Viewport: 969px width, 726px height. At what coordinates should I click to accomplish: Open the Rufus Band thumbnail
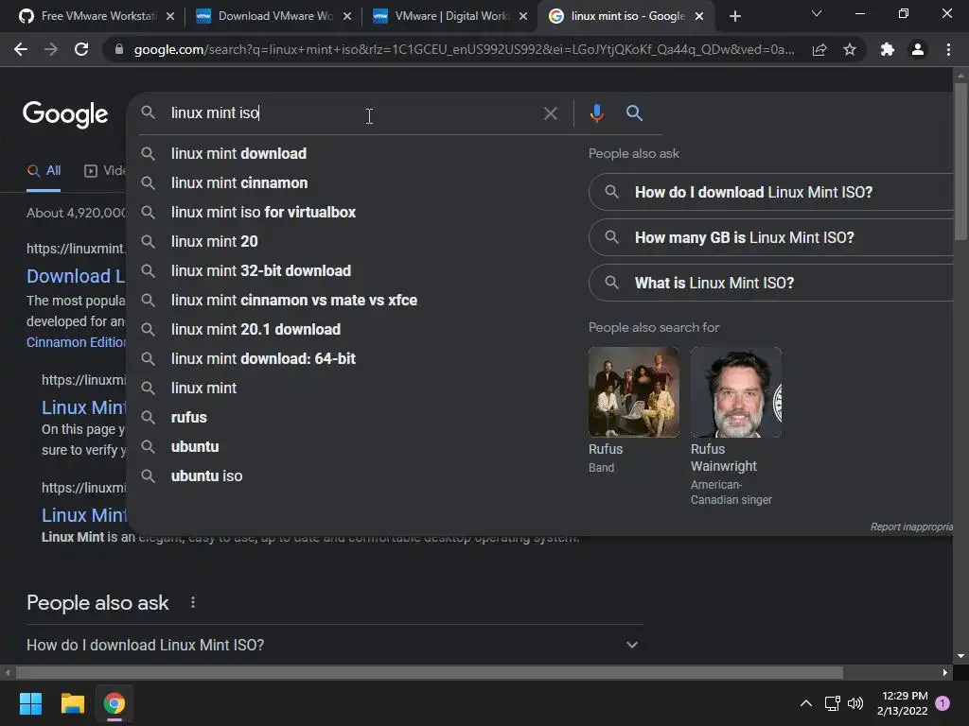[633, 392]
